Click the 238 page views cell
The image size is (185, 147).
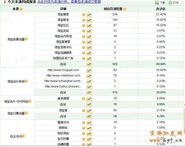(x=115, y=14)
